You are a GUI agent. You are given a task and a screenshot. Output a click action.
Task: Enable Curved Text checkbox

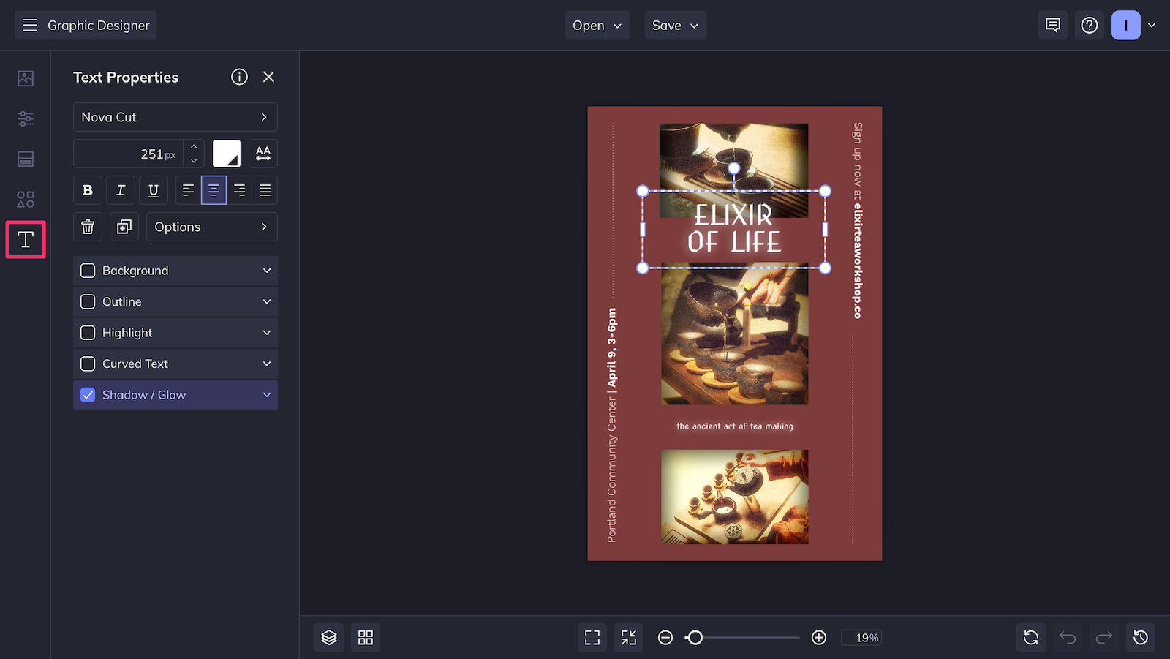click(87, 364)
